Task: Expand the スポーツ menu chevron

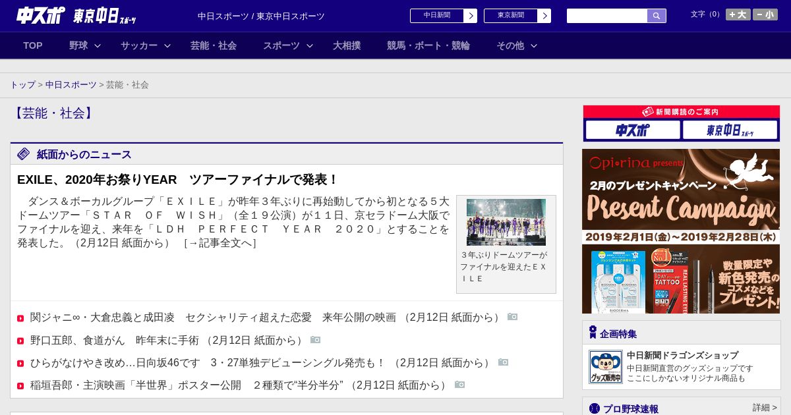Action: (x=310, y=45)
